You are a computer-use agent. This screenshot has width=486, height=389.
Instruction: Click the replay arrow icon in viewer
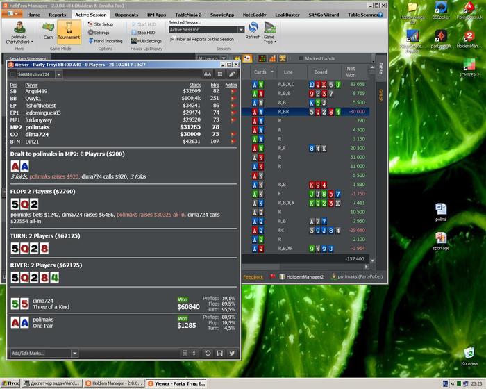[208, 354]
